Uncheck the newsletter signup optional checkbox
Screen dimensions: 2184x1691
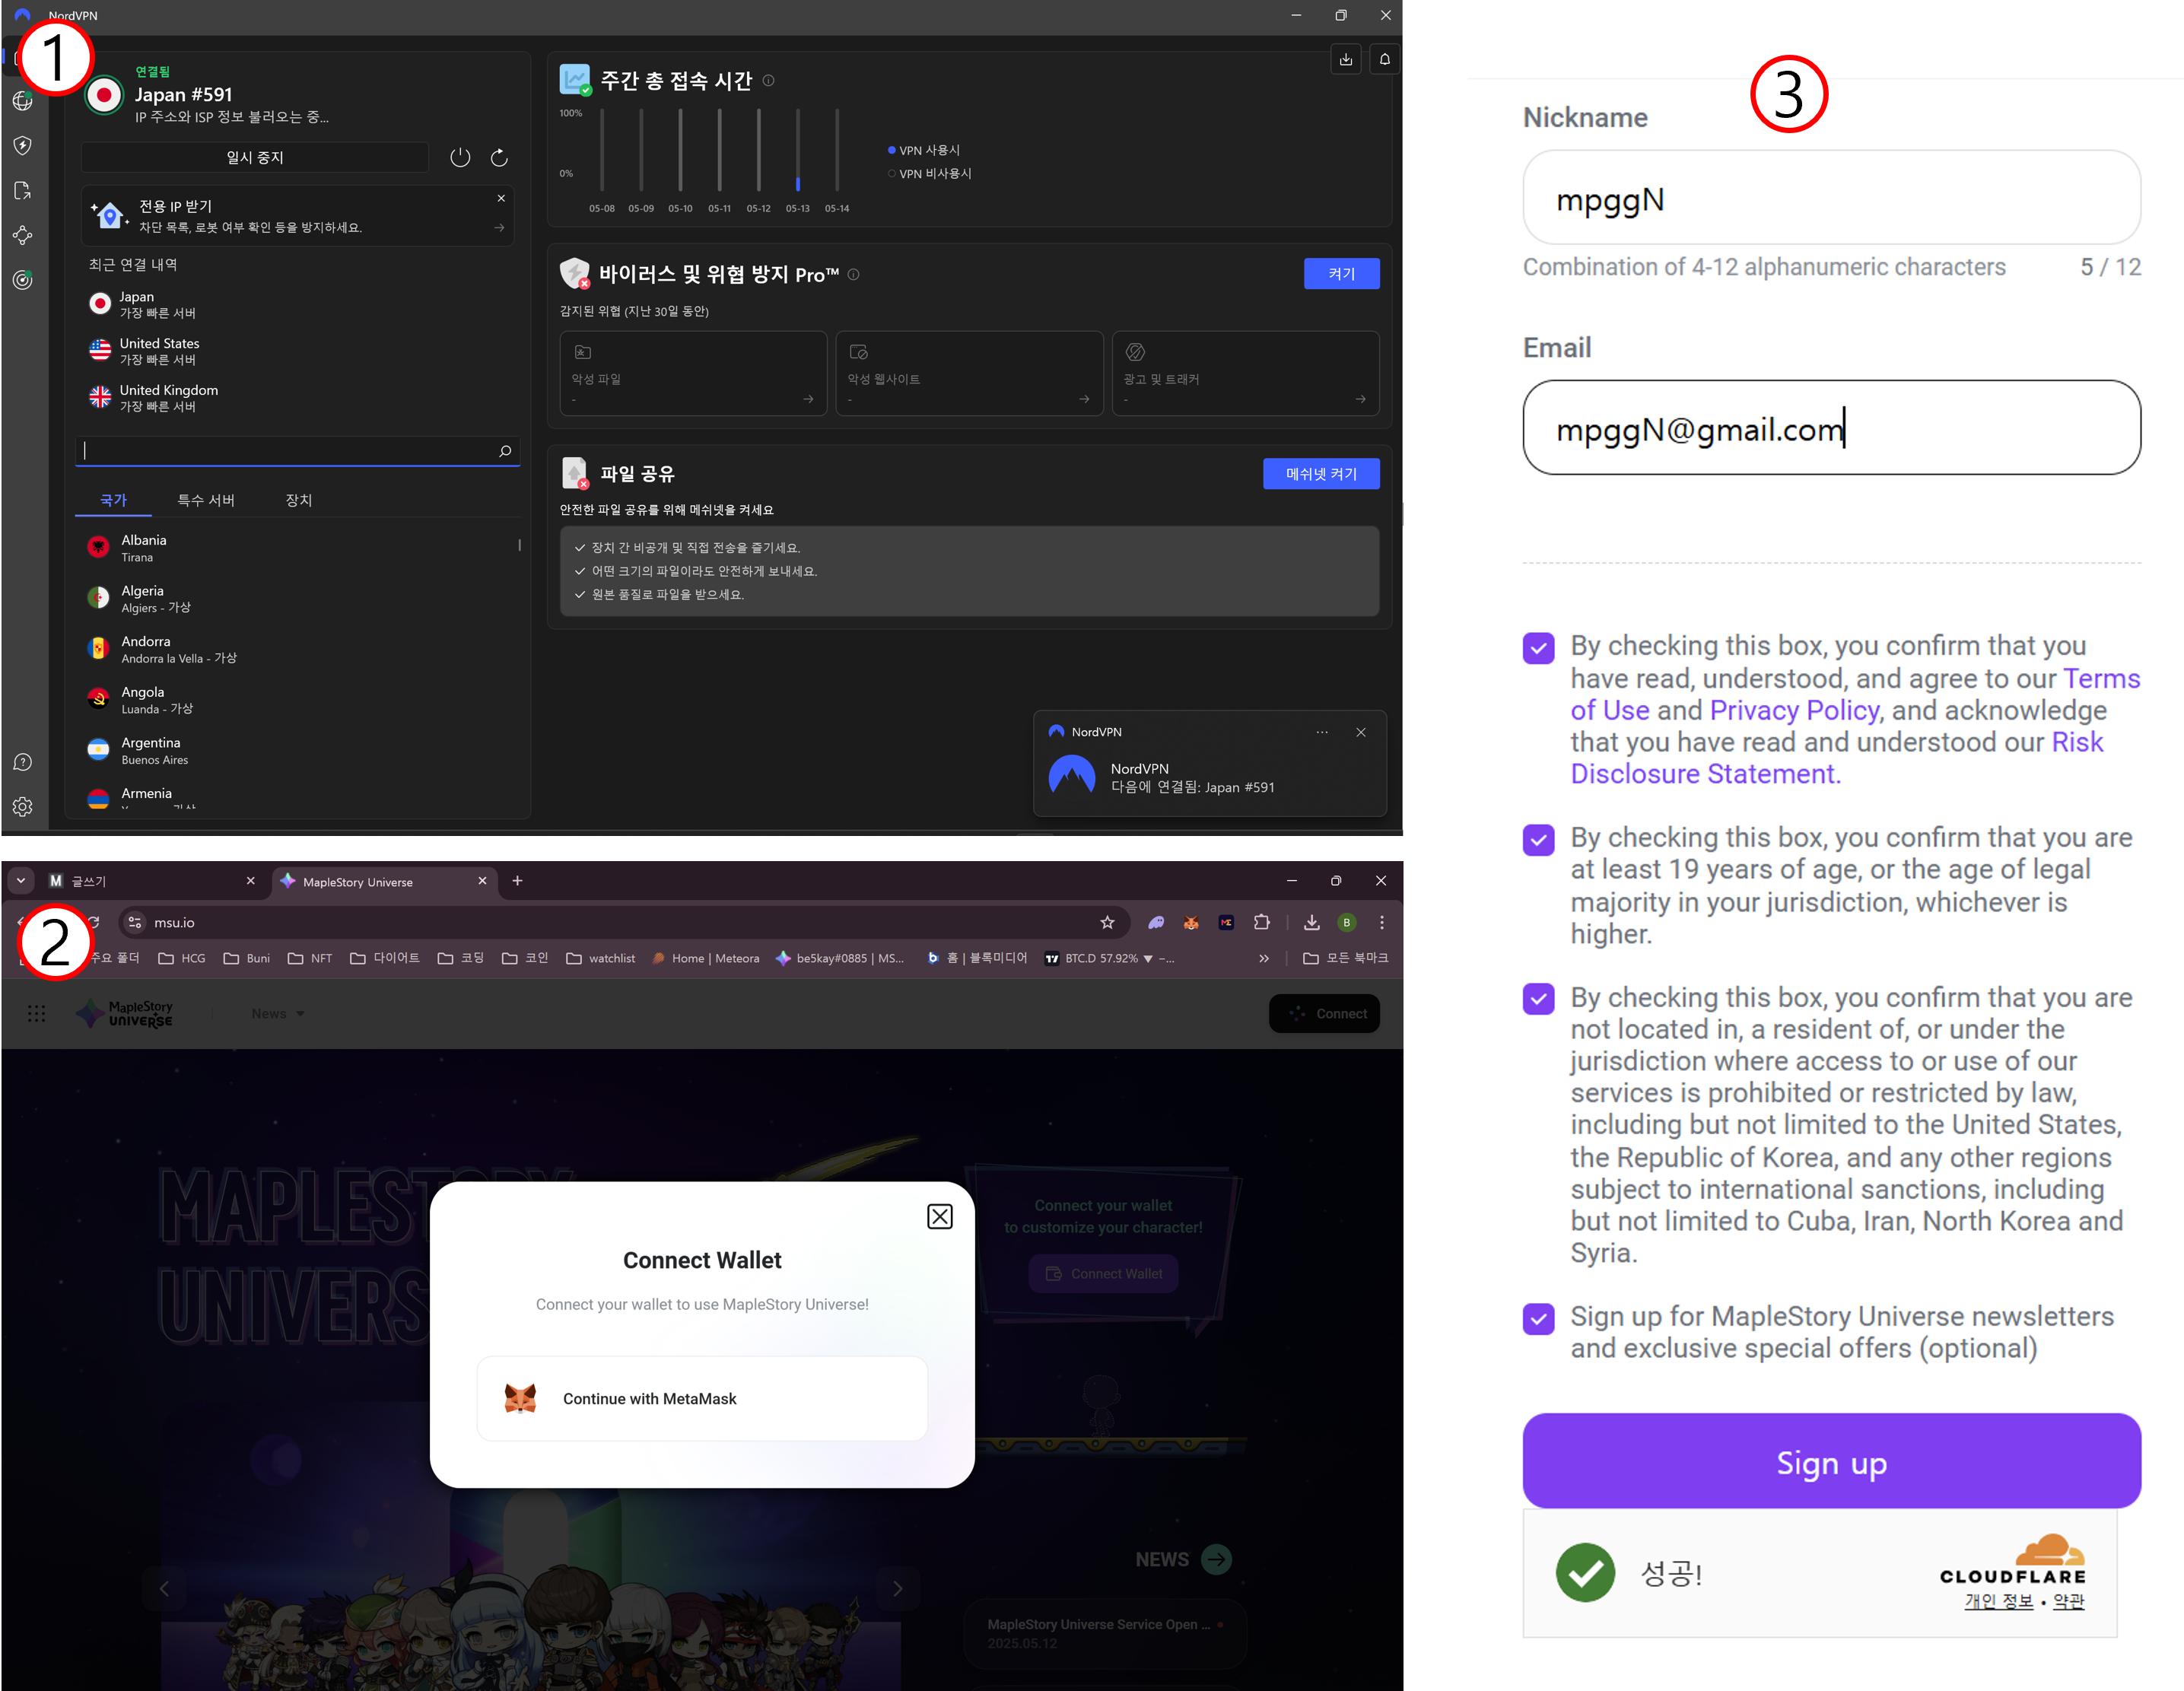[x=1539, y=1319]
